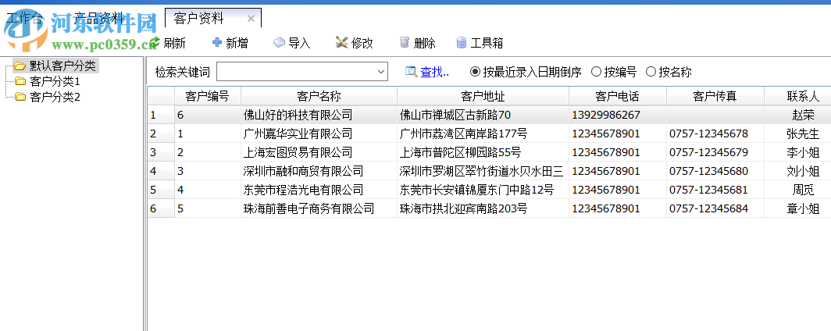
Task: Click the 查找 search magnifier icon
Action: (412, 72)
